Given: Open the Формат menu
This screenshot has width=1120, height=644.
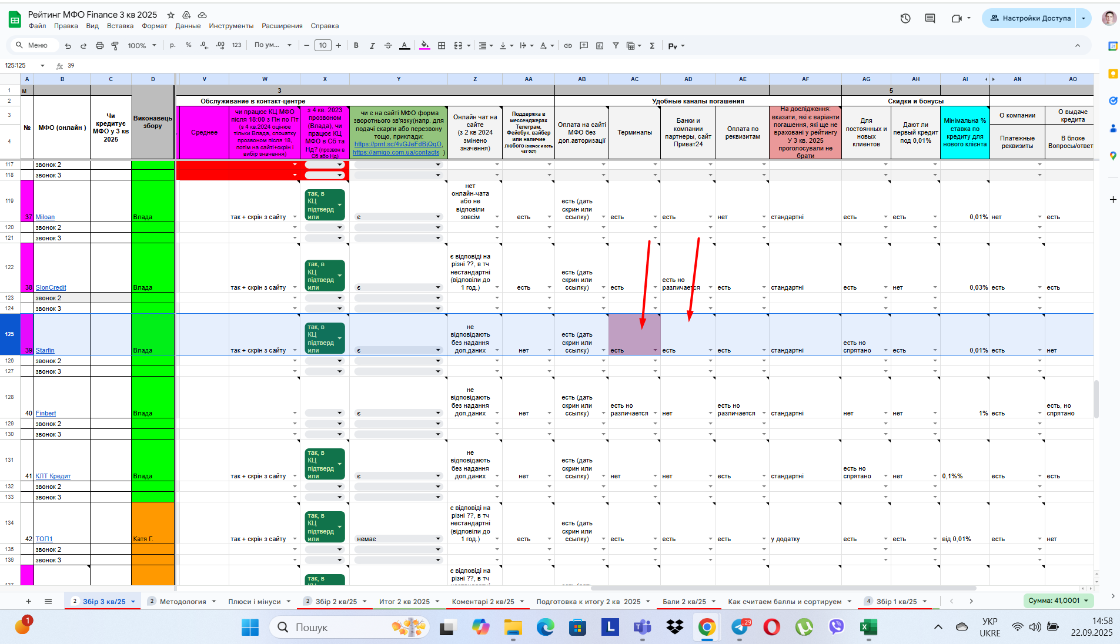Looking at the screenshot, I should tap(155, 26).
